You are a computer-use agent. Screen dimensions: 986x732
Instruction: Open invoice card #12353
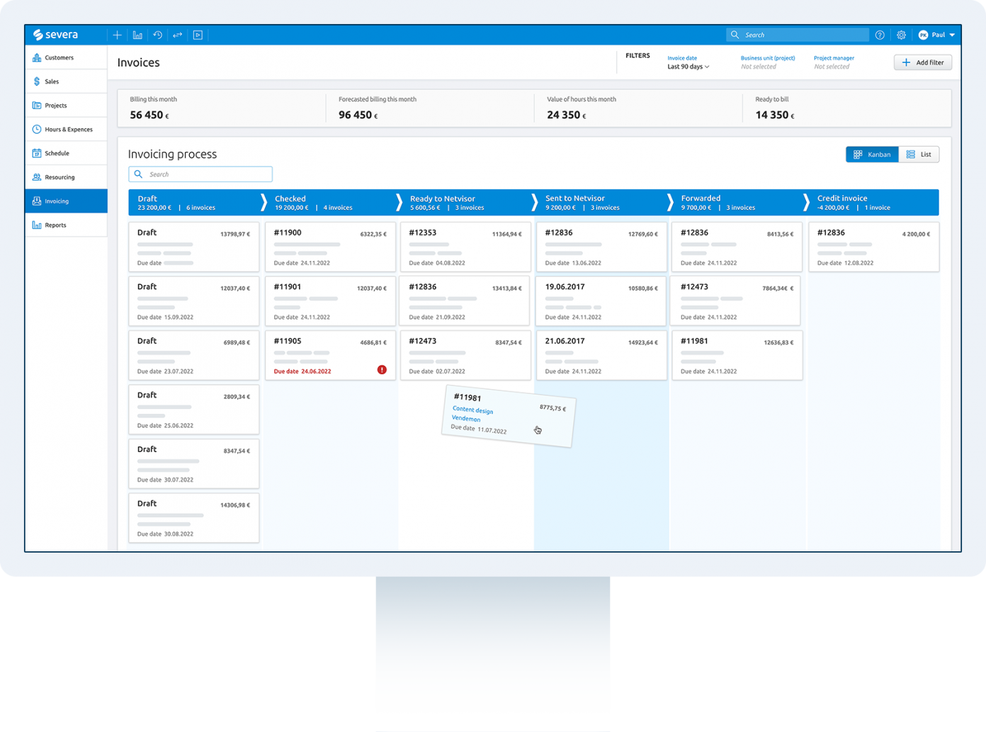coord(465,247)
